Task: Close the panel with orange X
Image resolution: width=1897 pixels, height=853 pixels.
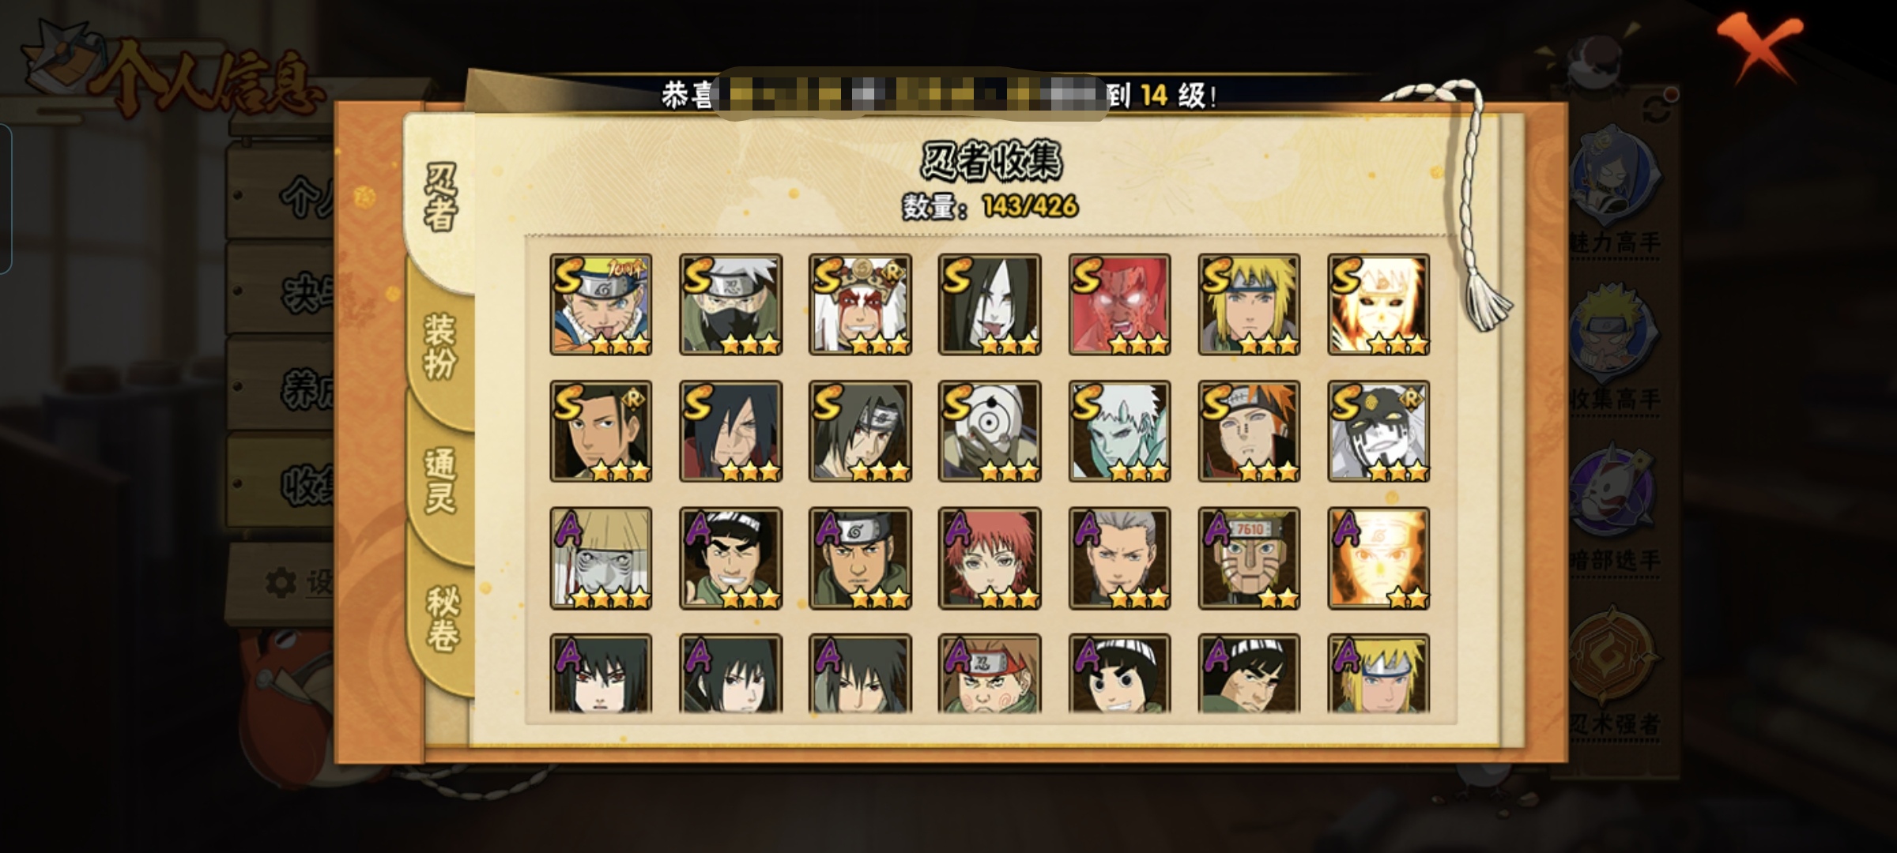Action: [x=1760, y=47]
